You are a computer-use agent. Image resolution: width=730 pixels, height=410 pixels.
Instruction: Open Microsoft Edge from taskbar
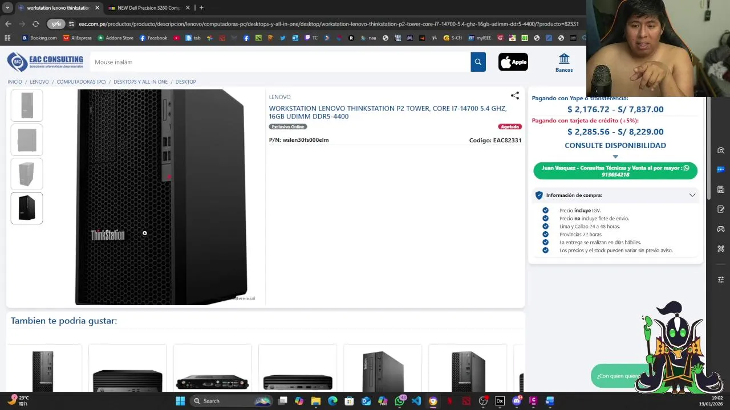(332, 401)
